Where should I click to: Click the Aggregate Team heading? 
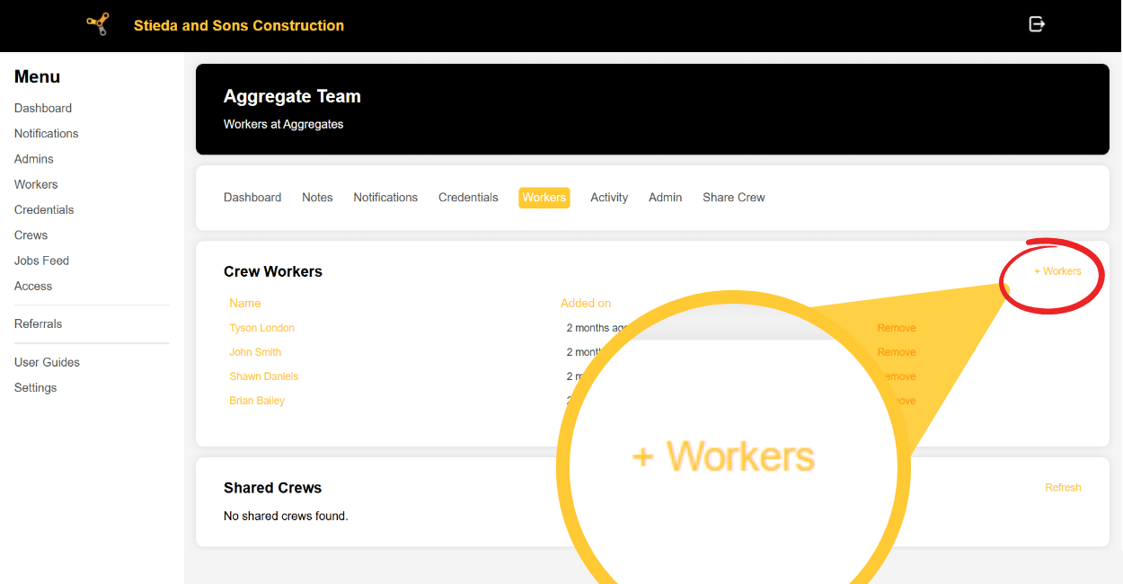point(292,96)
